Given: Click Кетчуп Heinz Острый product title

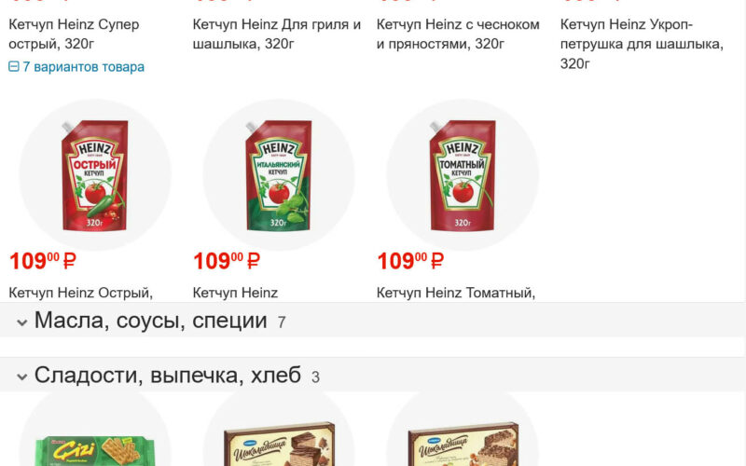Looking at the screenshot, I should (x=81, y=293).
